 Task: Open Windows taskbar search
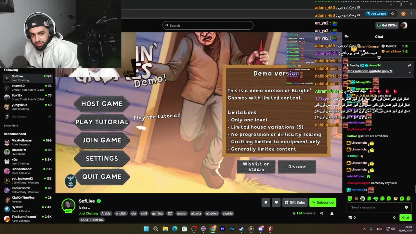pos(156,229)
